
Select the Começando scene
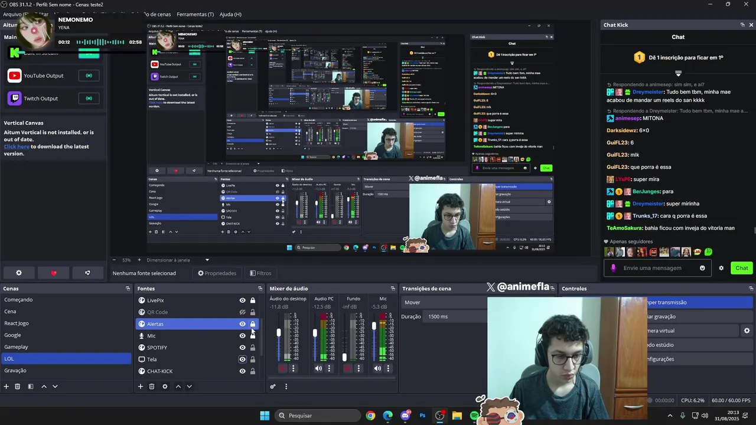pos(66,299)
